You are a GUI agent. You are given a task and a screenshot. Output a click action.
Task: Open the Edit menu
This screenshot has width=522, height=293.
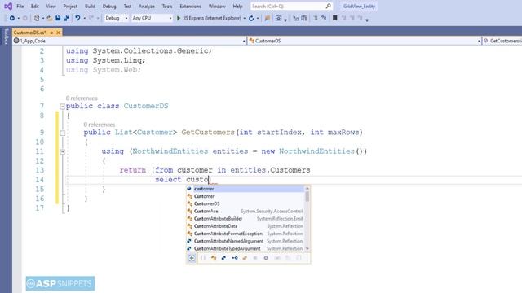34,7
